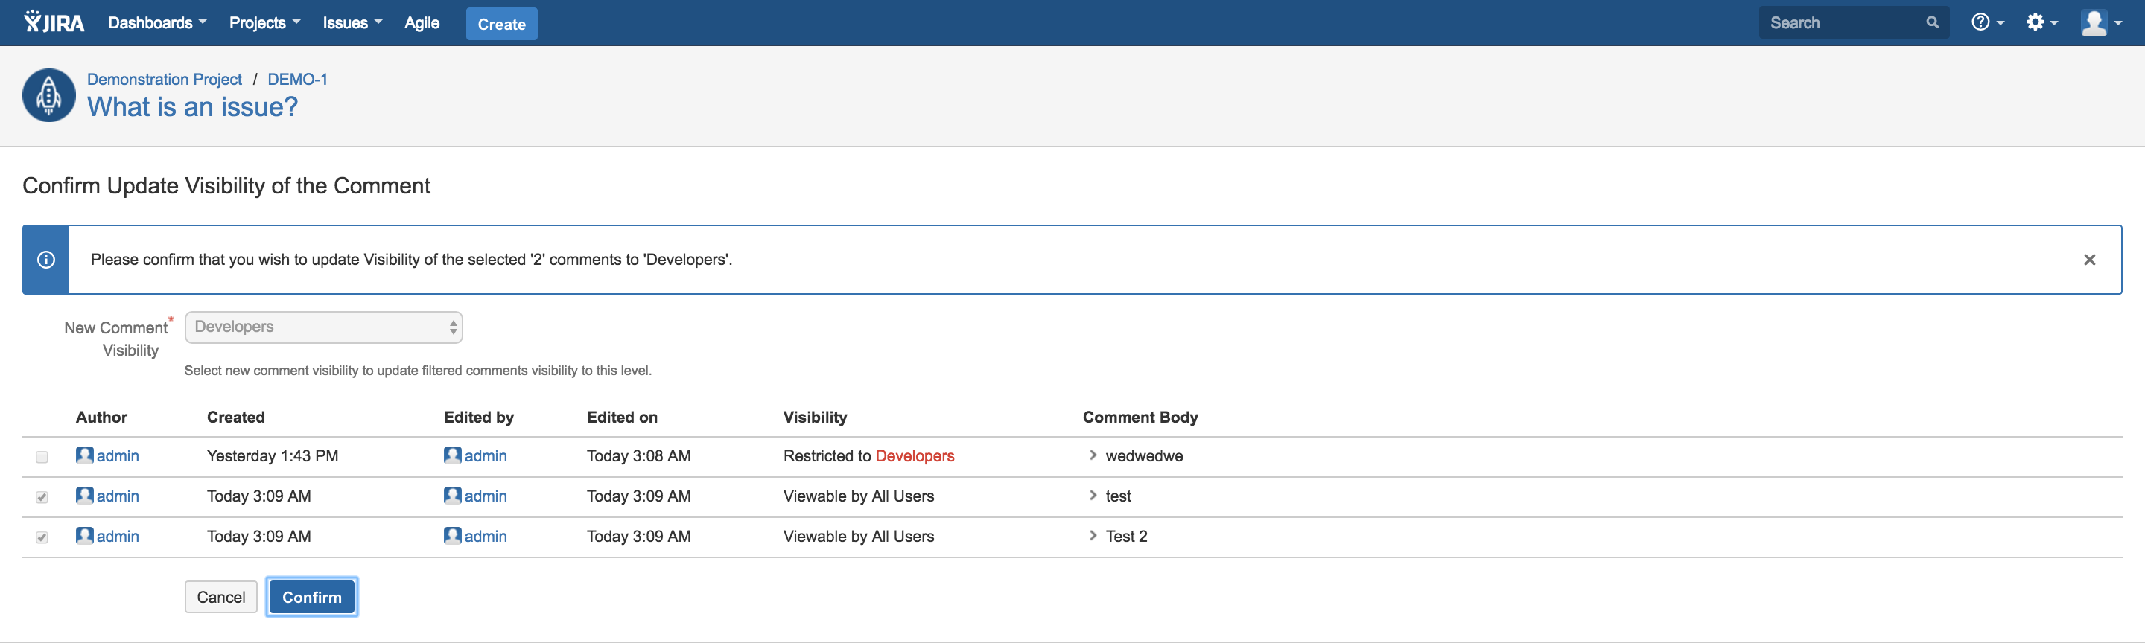Click the Create button
Image resolution: width=2145 pixels, height=643 pixels.
[x=501, y=24]
